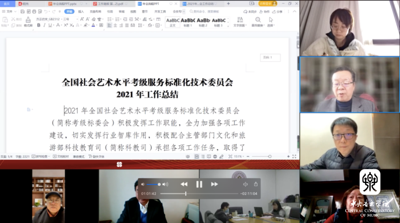The width and height of the screenshot is (400, 223).
Task: Pause the video playback
Action: click(199, 184)
